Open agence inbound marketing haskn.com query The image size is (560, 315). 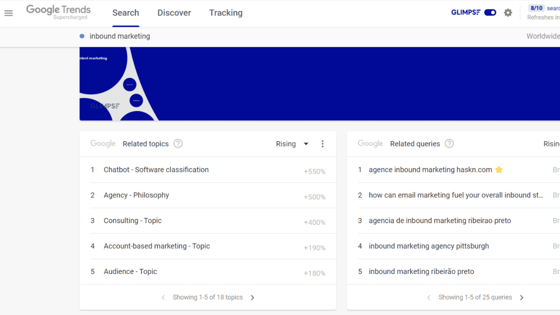[x=430, y=170]
